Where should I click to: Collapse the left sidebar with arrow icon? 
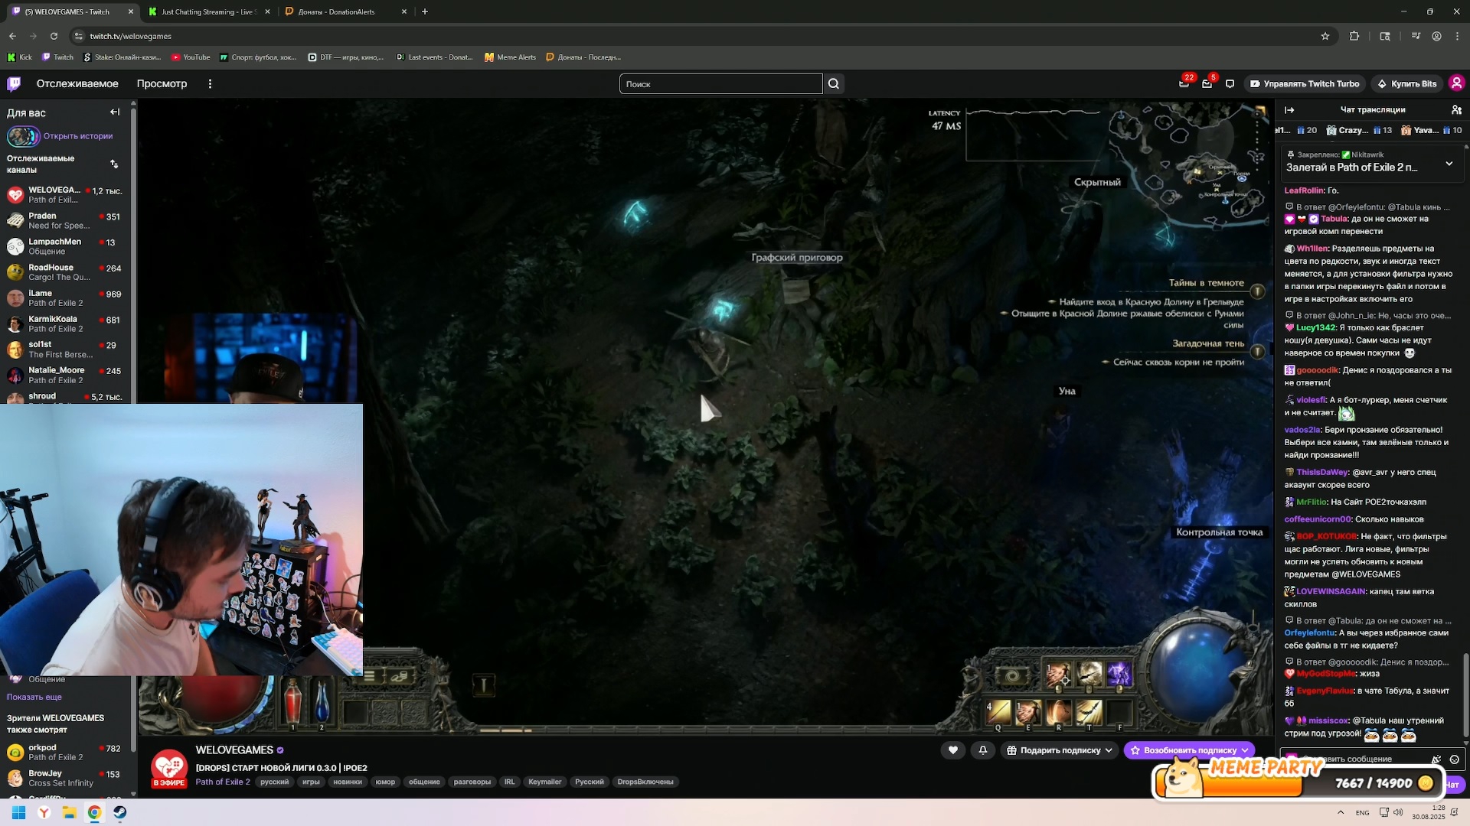115,112
